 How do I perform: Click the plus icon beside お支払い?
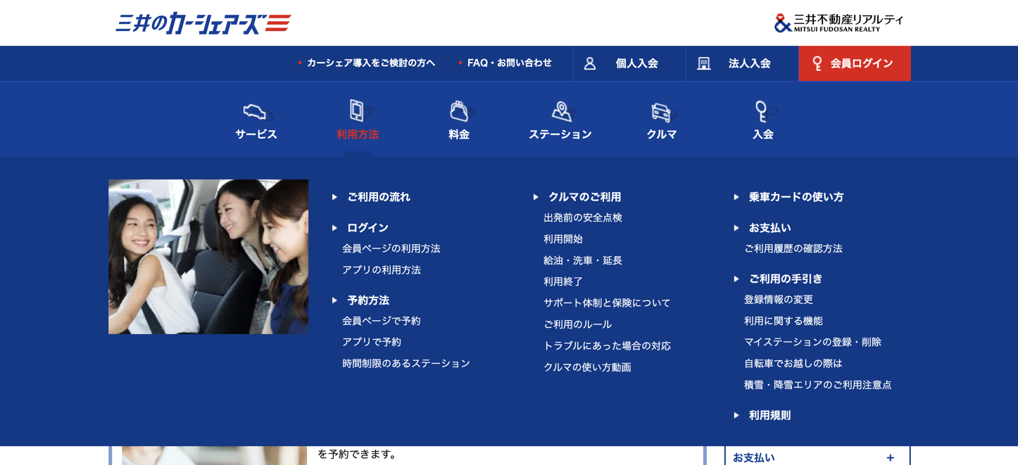tap(890, 458)
